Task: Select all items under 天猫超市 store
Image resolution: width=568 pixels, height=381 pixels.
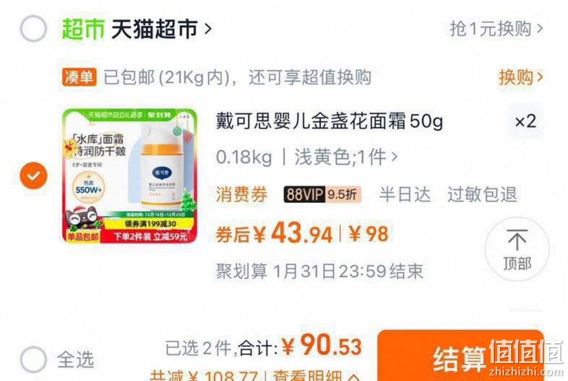Action: point(33,28)
